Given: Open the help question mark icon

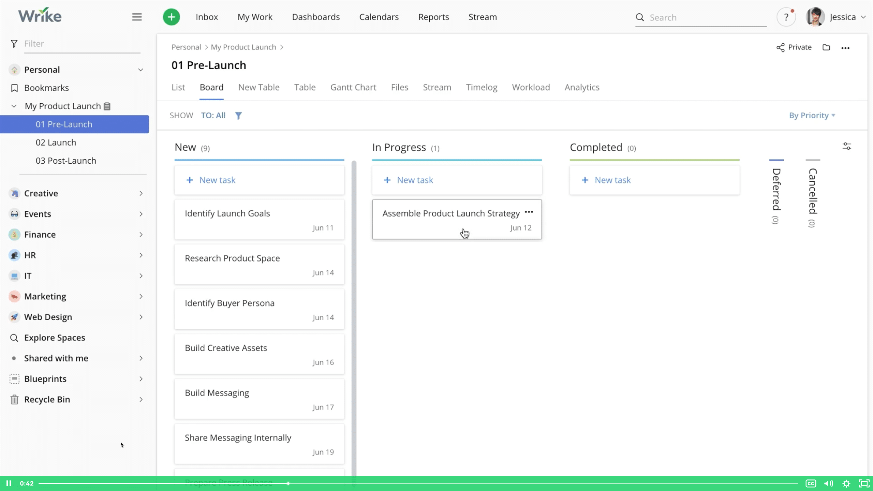Looking at the screenshot, I should click(786, 17).
